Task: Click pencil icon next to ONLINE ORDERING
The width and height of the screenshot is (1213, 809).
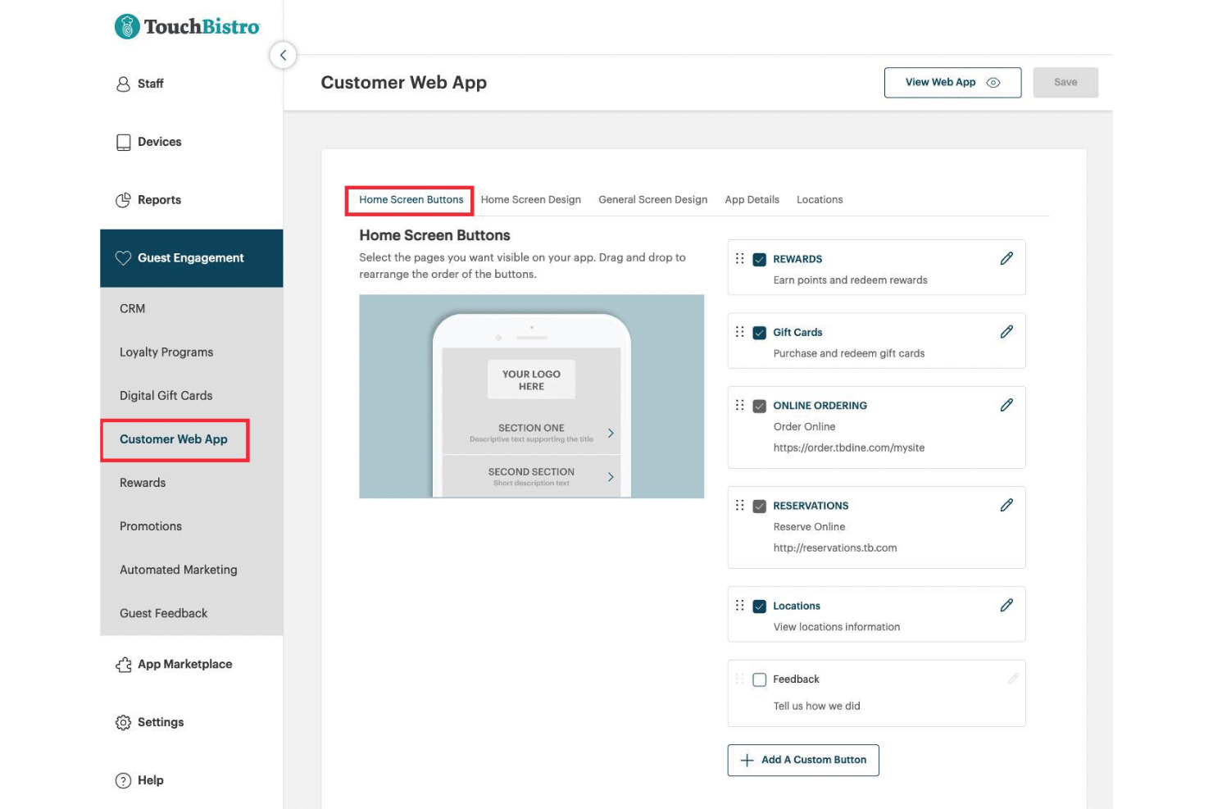Action: pyautogui.click(x=1006, y=405)
